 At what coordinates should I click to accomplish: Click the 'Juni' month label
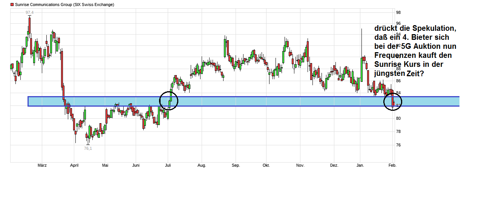pos(136,165)
